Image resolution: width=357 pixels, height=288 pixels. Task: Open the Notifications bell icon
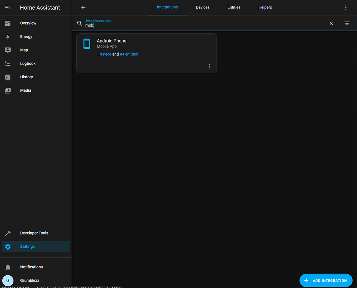(x=8, y=267)
